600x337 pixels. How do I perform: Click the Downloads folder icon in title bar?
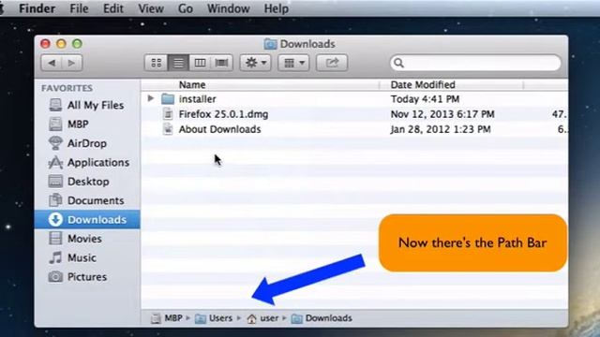pos(270,44)
